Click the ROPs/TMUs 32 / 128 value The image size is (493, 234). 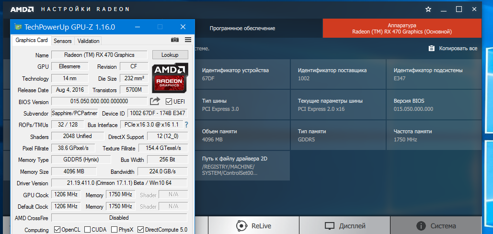(68, 124)
